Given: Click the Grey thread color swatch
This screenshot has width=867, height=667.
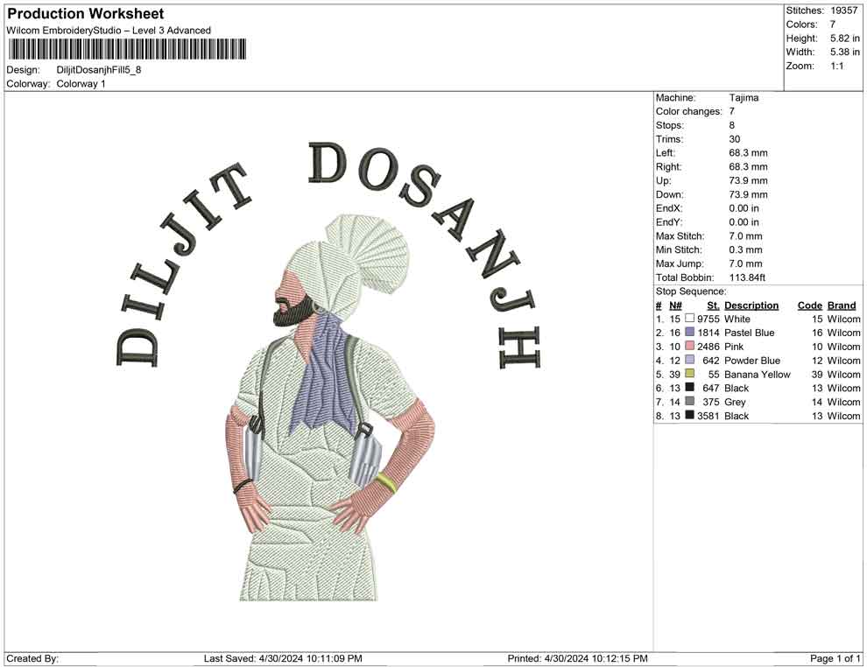Looking at the screenshot, I should tap(689, 401).
